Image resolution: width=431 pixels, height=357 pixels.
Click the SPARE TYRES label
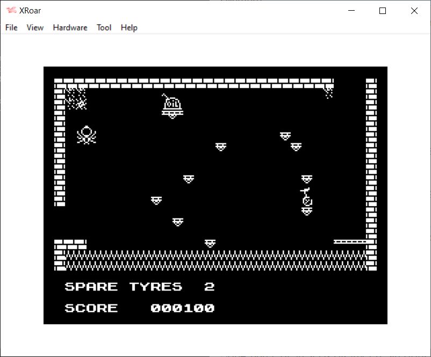tap(123, 287)
